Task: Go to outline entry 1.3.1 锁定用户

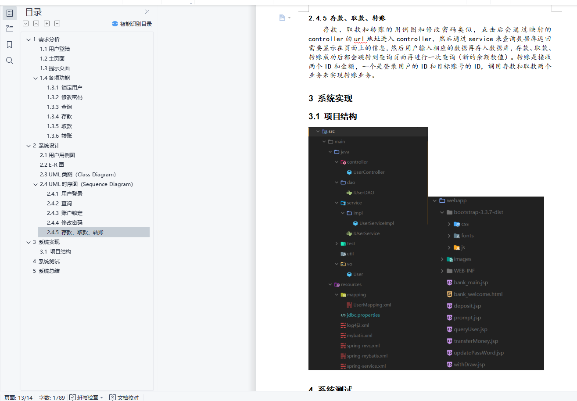Action: 65,87
